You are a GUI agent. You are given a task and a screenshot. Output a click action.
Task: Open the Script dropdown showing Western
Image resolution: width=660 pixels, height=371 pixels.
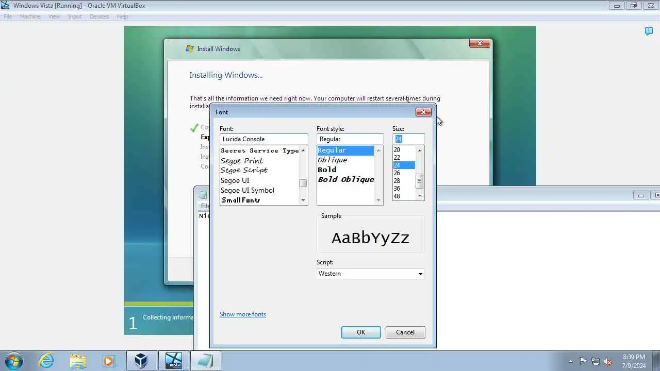pos(370,274)
